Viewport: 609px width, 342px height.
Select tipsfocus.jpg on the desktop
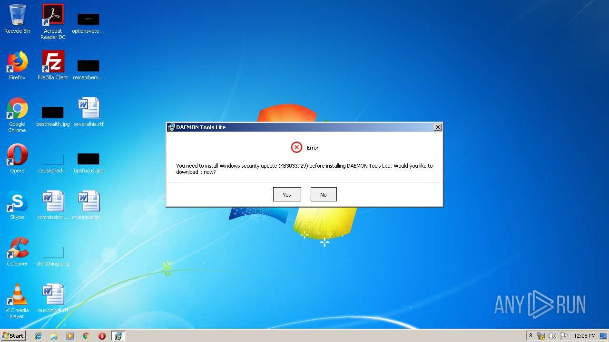tap(88, 162)
